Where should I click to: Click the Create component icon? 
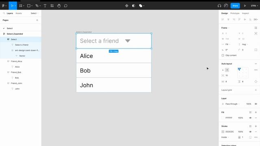[127, 6]
